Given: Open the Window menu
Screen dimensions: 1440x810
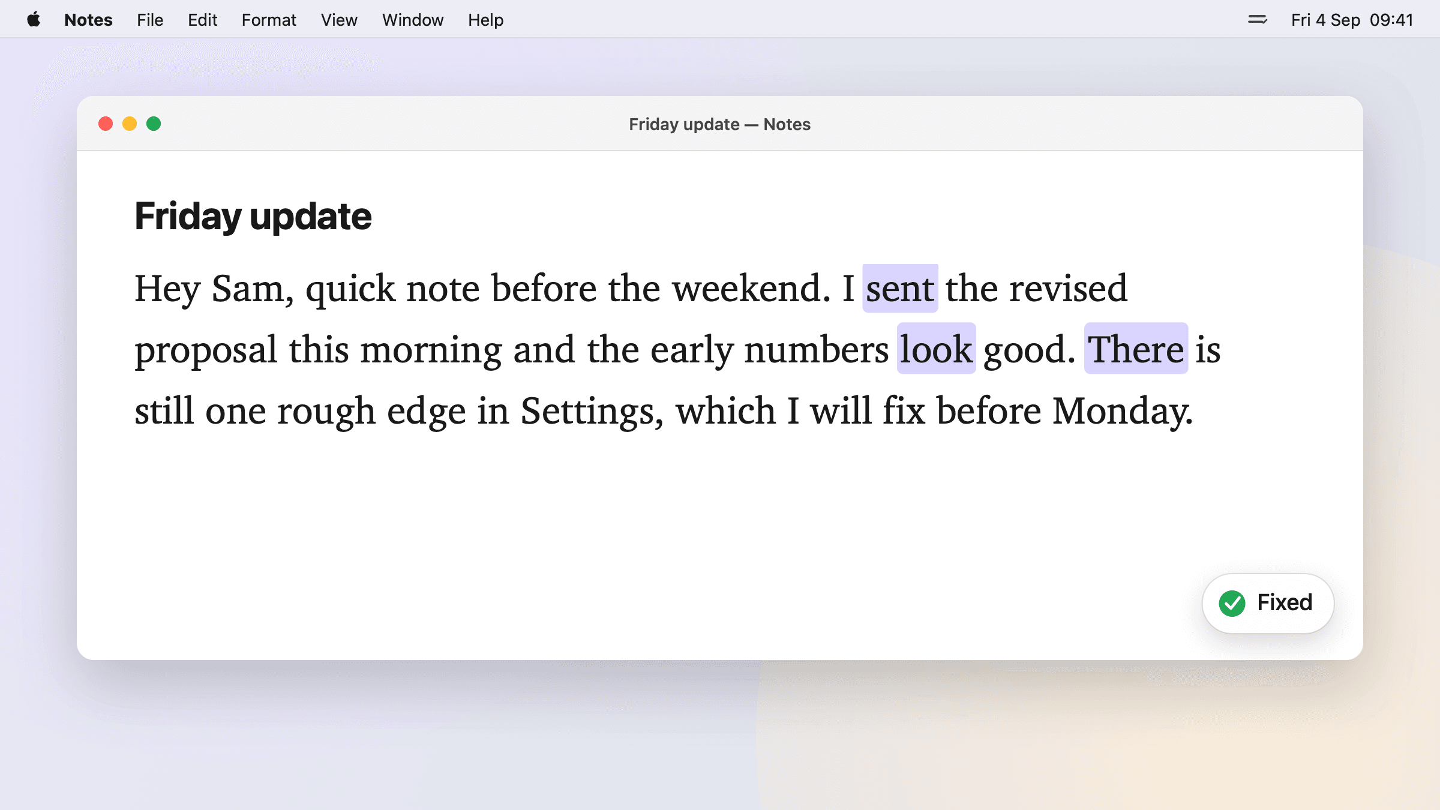Looking at the screenshot, I should (x=413, y=20).
